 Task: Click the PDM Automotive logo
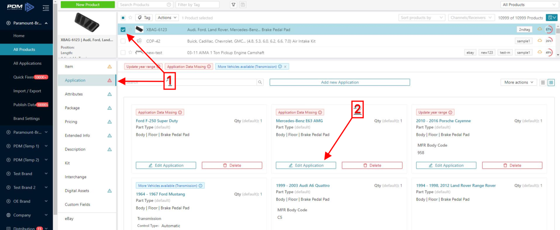pos(20,7)
